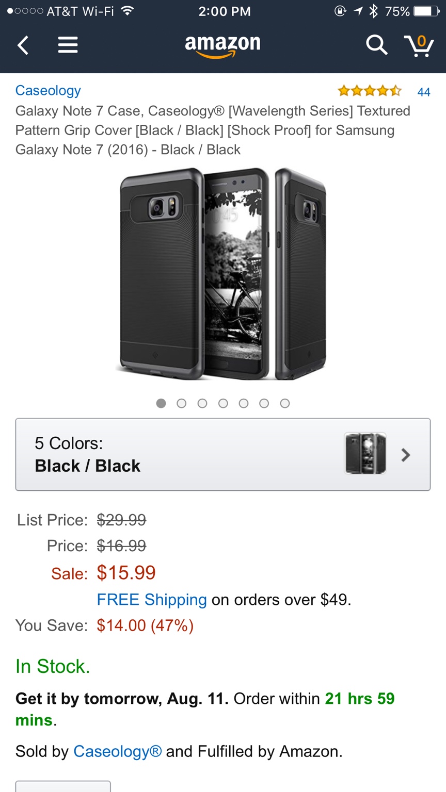
Task: Open the Caseology® seller link
Action: click(118, 751)
